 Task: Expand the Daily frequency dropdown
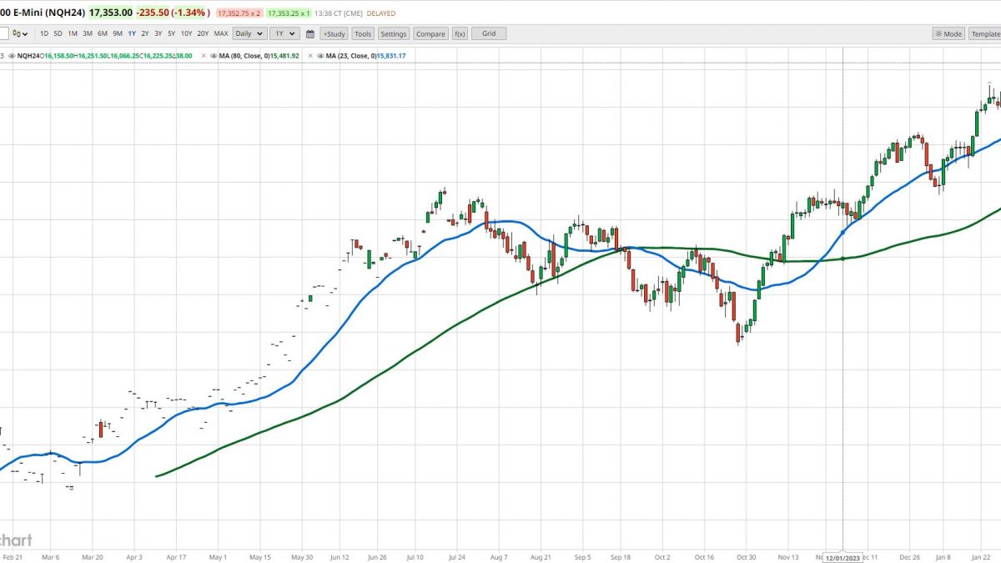[249, 33]
